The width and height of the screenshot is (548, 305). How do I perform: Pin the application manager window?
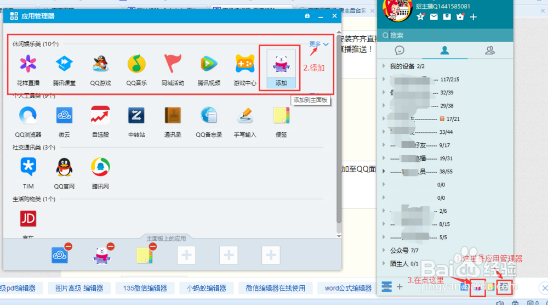pyautogui.click(x=307, y=16)
